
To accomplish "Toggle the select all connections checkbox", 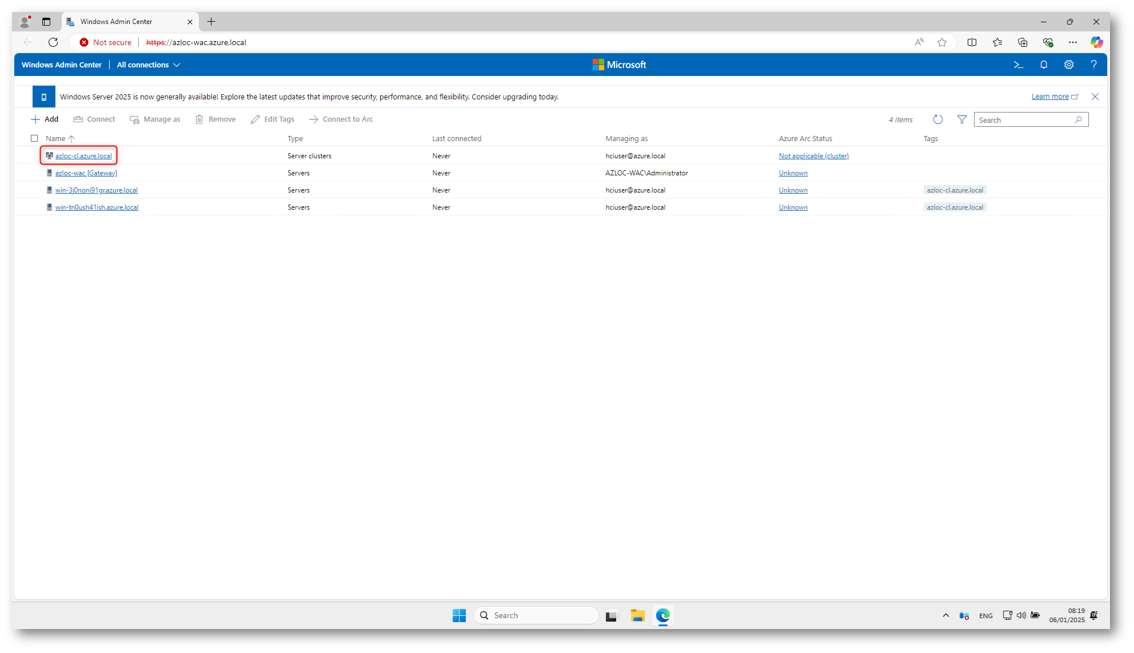I will click(34, 138).
